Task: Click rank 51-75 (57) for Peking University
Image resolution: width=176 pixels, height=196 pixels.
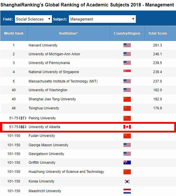Action: pyautogui.click(x=18, y=118)
